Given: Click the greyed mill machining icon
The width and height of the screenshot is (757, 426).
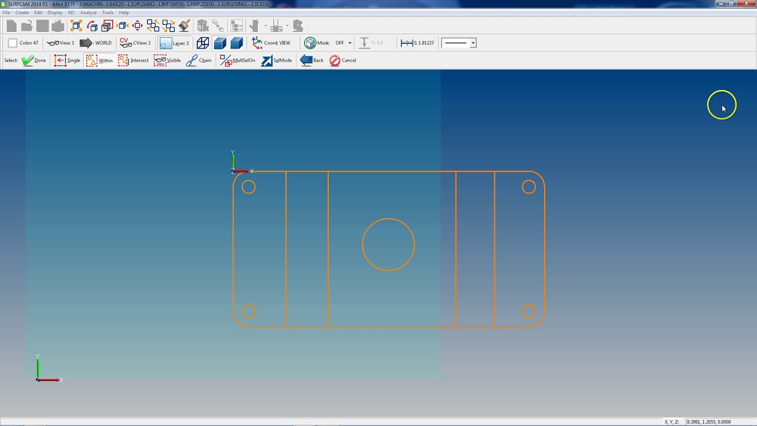Looking at the screenshot, I should (x=255, y=25).
